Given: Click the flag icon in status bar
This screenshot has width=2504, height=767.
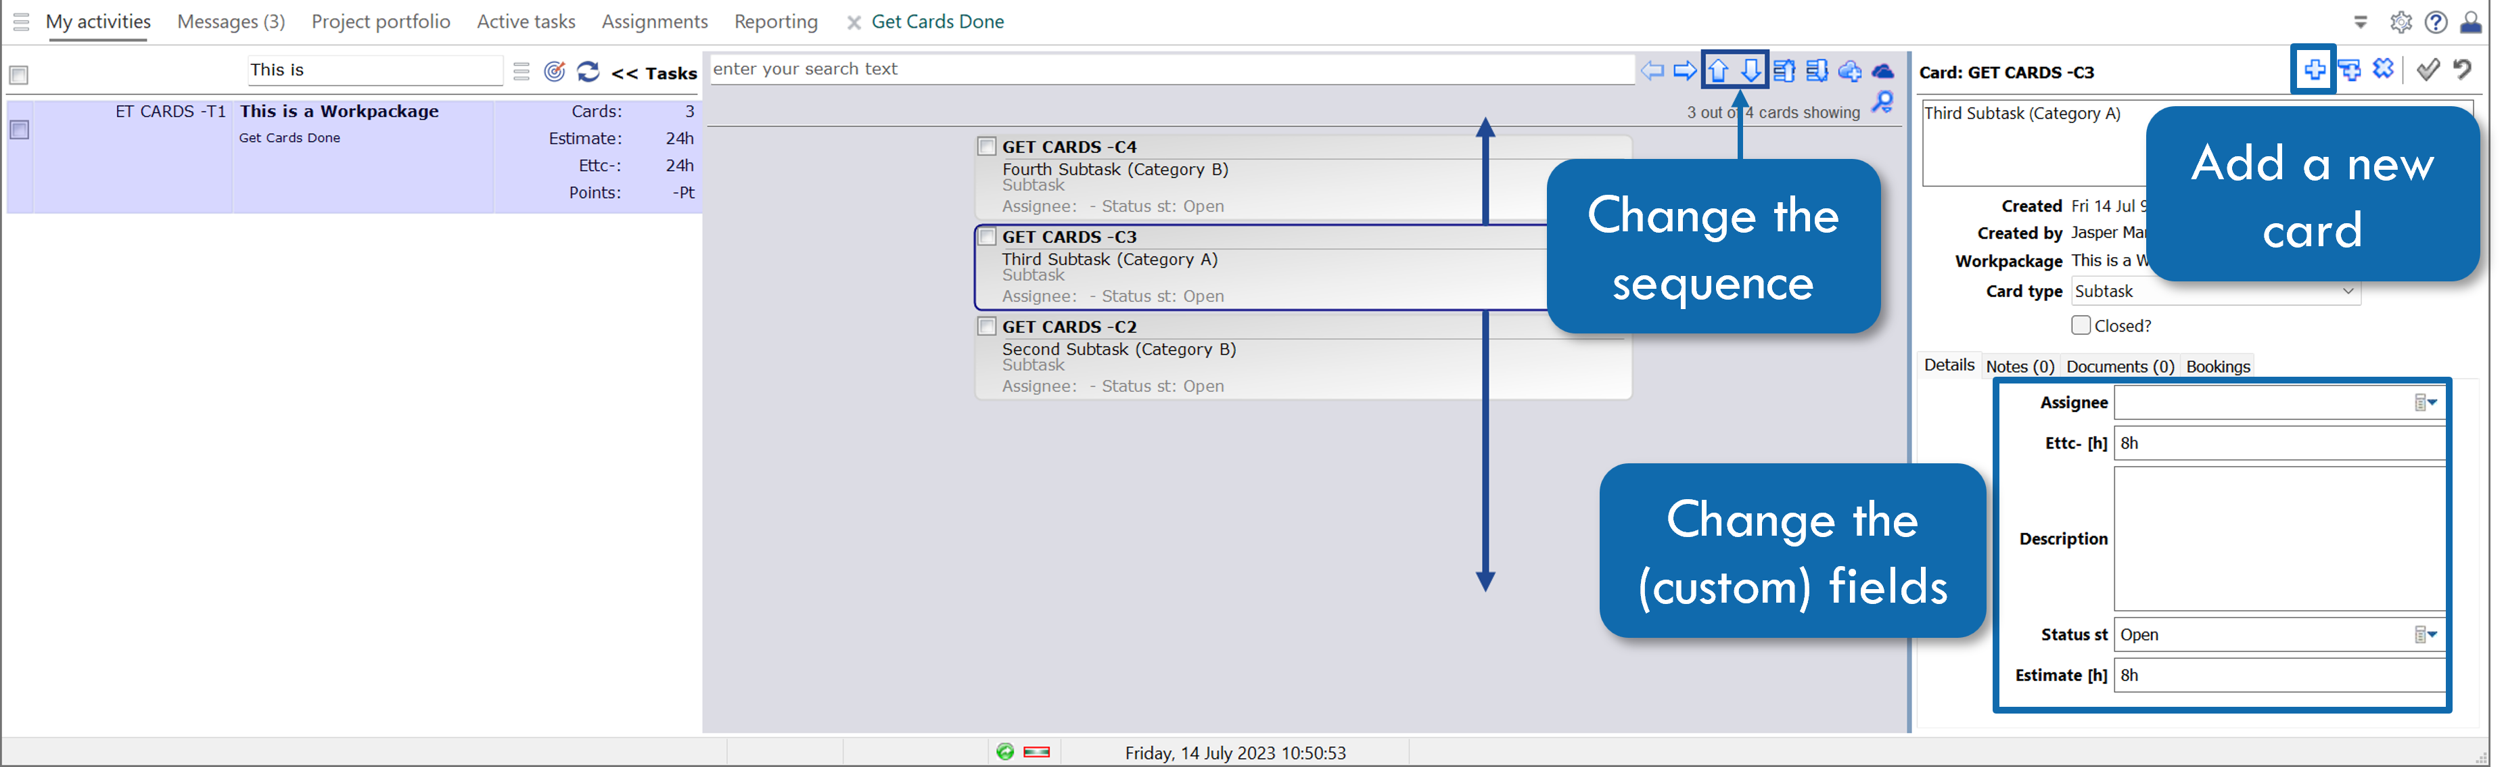Looking at the screenshot, I should click(x=1036, y=751).
